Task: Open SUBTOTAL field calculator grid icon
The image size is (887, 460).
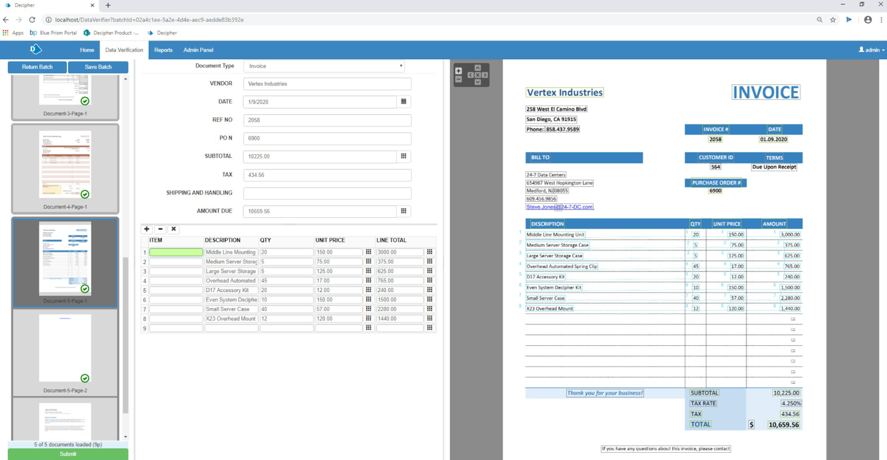Action: 404,156
